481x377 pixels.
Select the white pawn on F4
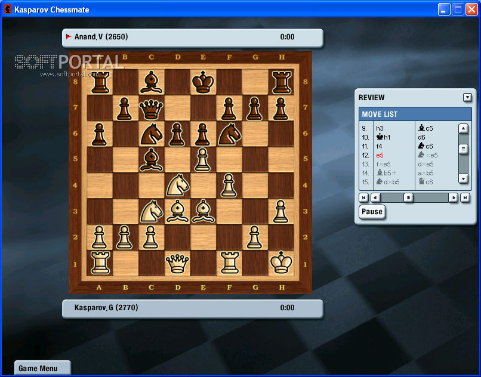(229, 185)
